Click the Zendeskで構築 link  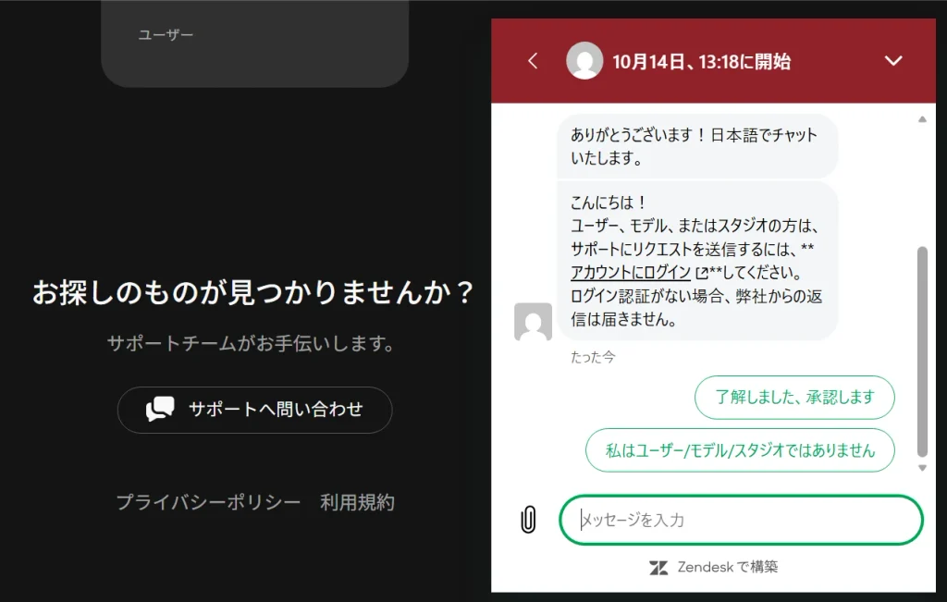point(714,567)
